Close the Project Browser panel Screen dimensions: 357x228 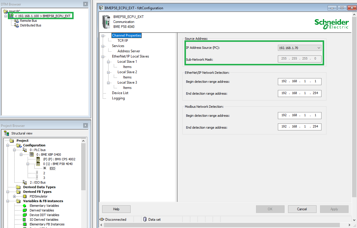(x=85, y=125)
